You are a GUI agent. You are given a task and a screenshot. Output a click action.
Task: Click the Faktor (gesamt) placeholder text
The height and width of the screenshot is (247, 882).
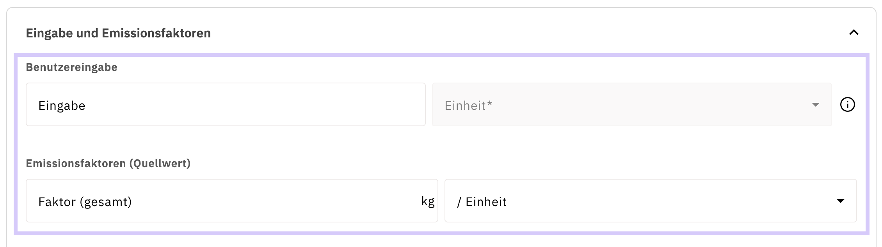(85, 202)
